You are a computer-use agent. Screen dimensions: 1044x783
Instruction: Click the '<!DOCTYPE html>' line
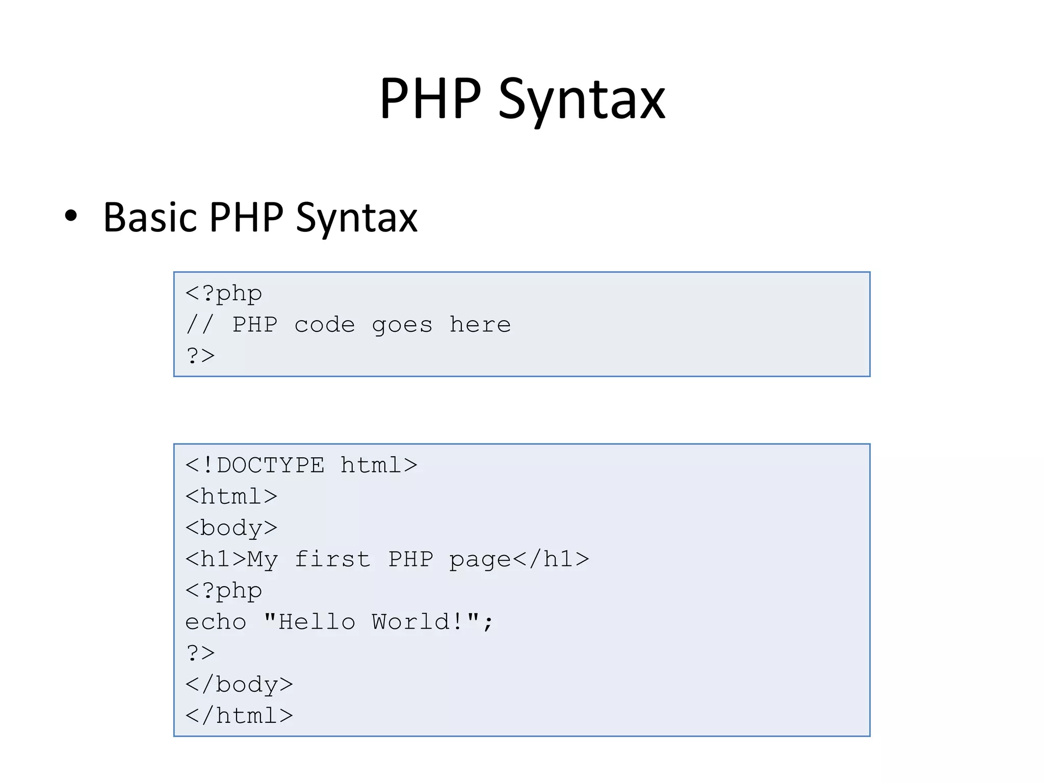301,465
